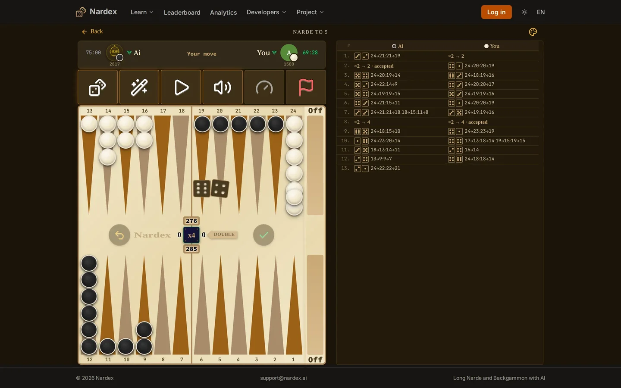Click the Ai column header in move list
This screenshot has height=388, width=621.
pyautogui.click(x=398, y=46)
